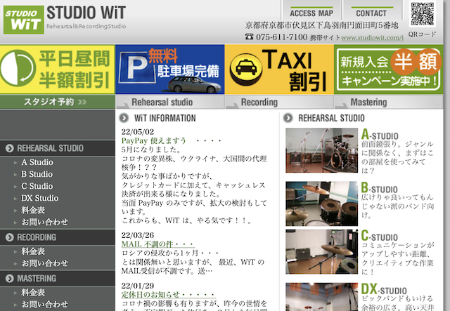450x311 pixels.
Task: Open the weekday daytime half-price discount banner
Action: (x=57, y=70)
